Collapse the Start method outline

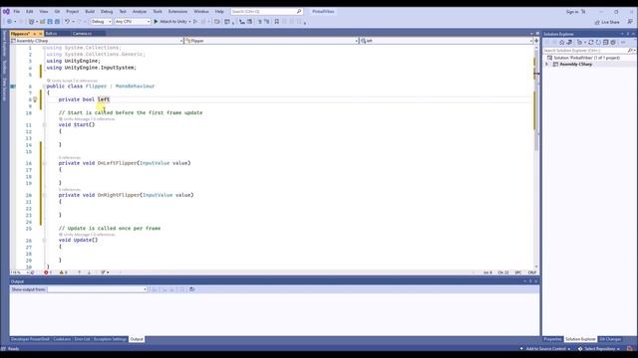[x=44, y=125]
